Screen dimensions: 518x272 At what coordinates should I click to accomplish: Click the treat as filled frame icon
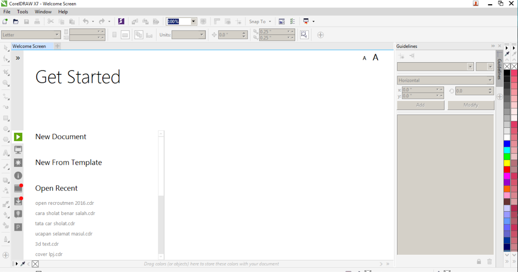(304, 35)
